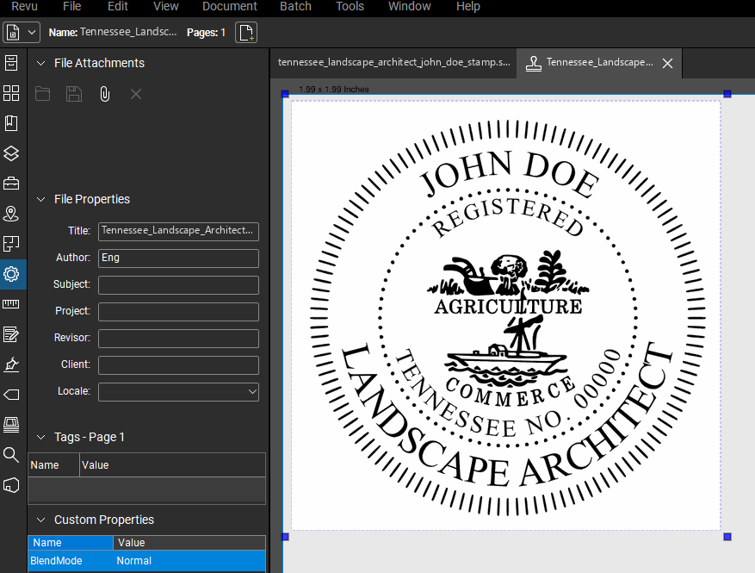Open the Sets panel icon
This screenshot has height=573, width=755.
[11, 244]
